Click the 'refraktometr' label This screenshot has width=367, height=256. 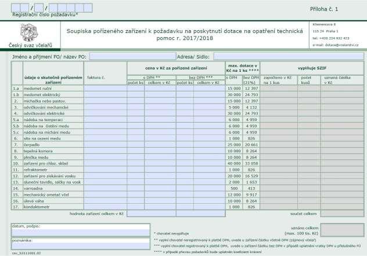tap(35, 170)
